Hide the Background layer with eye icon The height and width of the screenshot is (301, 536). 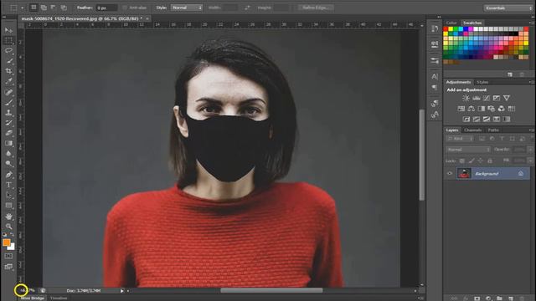450,174
